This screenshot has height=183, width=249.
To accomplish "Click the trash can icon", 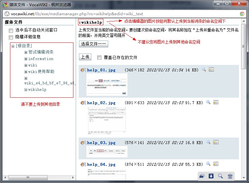I will tap(230, 176).
